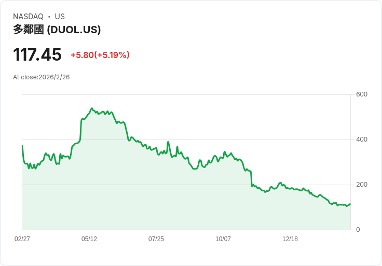This screenshot has height=266, width=382.
Task: Click the 10/07 date axis label
Action: (223, 239)
